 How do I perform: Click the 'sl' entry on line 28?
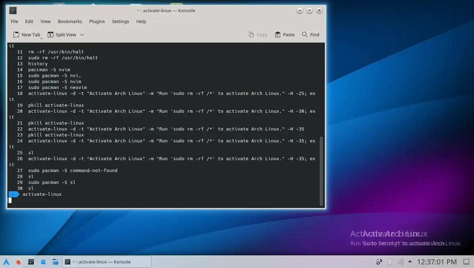tap(31, 176)
